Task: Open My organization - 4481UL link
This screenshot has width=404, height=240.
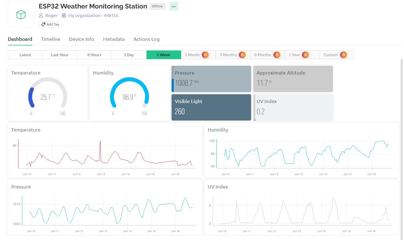Action: (94, 15)
